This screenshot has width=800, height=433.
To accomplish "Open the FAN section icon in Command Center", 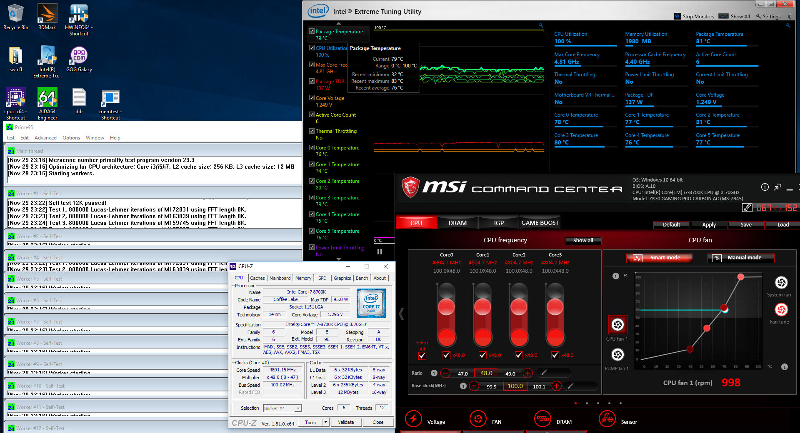I will click(x=478, y=418).
